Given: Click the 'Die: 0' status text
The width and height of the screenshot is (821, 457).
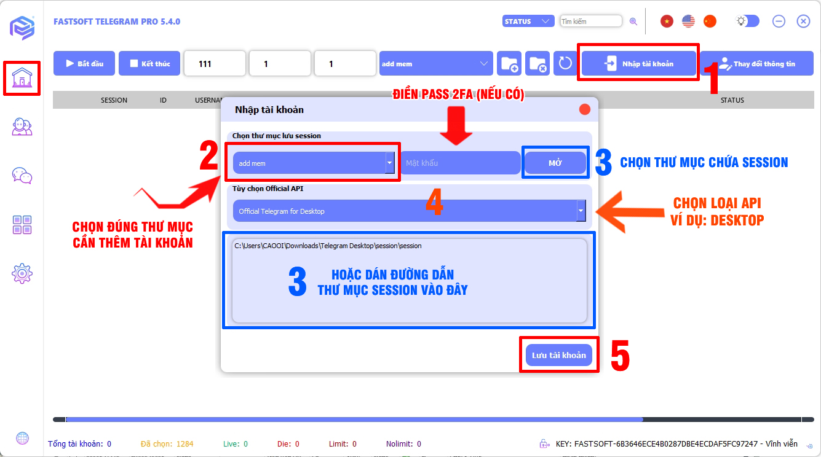Looking at the screenshot, I should 288,443.
